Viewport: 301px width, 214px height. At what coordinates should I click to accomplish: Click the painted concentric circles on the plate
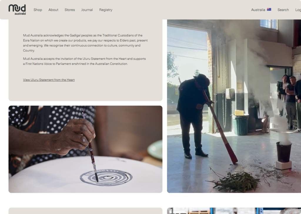coord(106,177)
